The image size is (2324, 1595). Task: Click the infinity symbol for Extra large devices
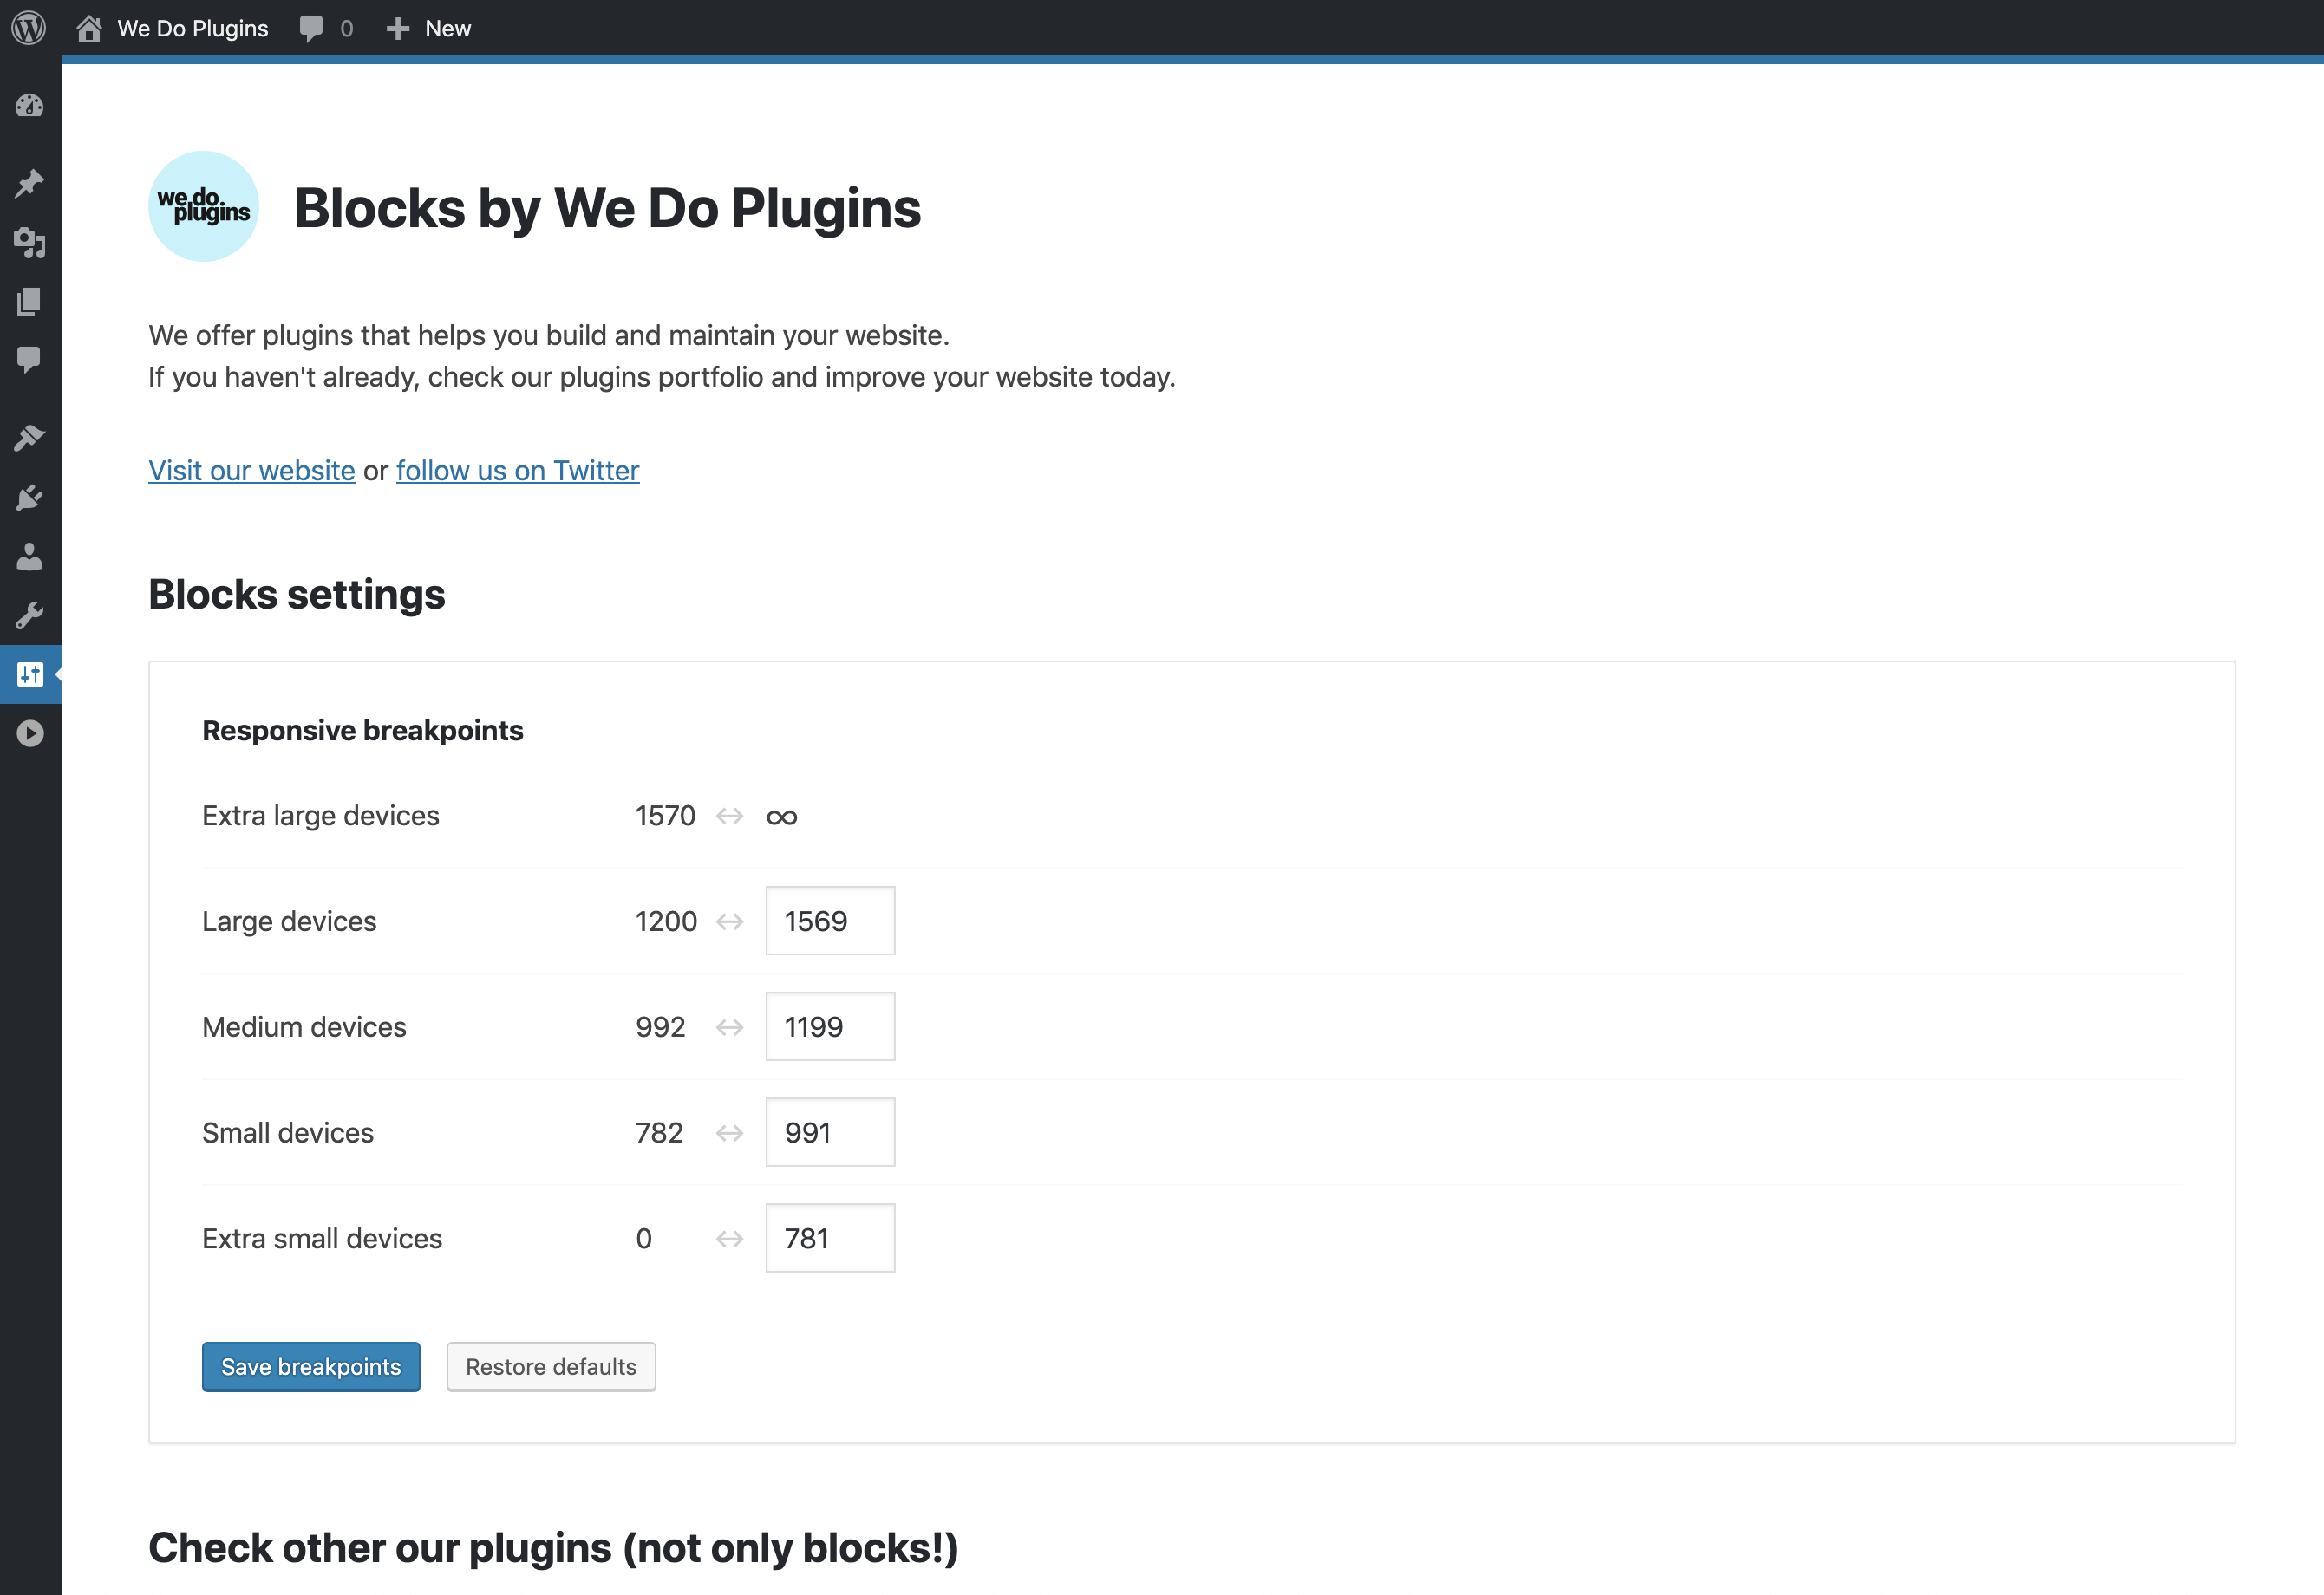782,817
